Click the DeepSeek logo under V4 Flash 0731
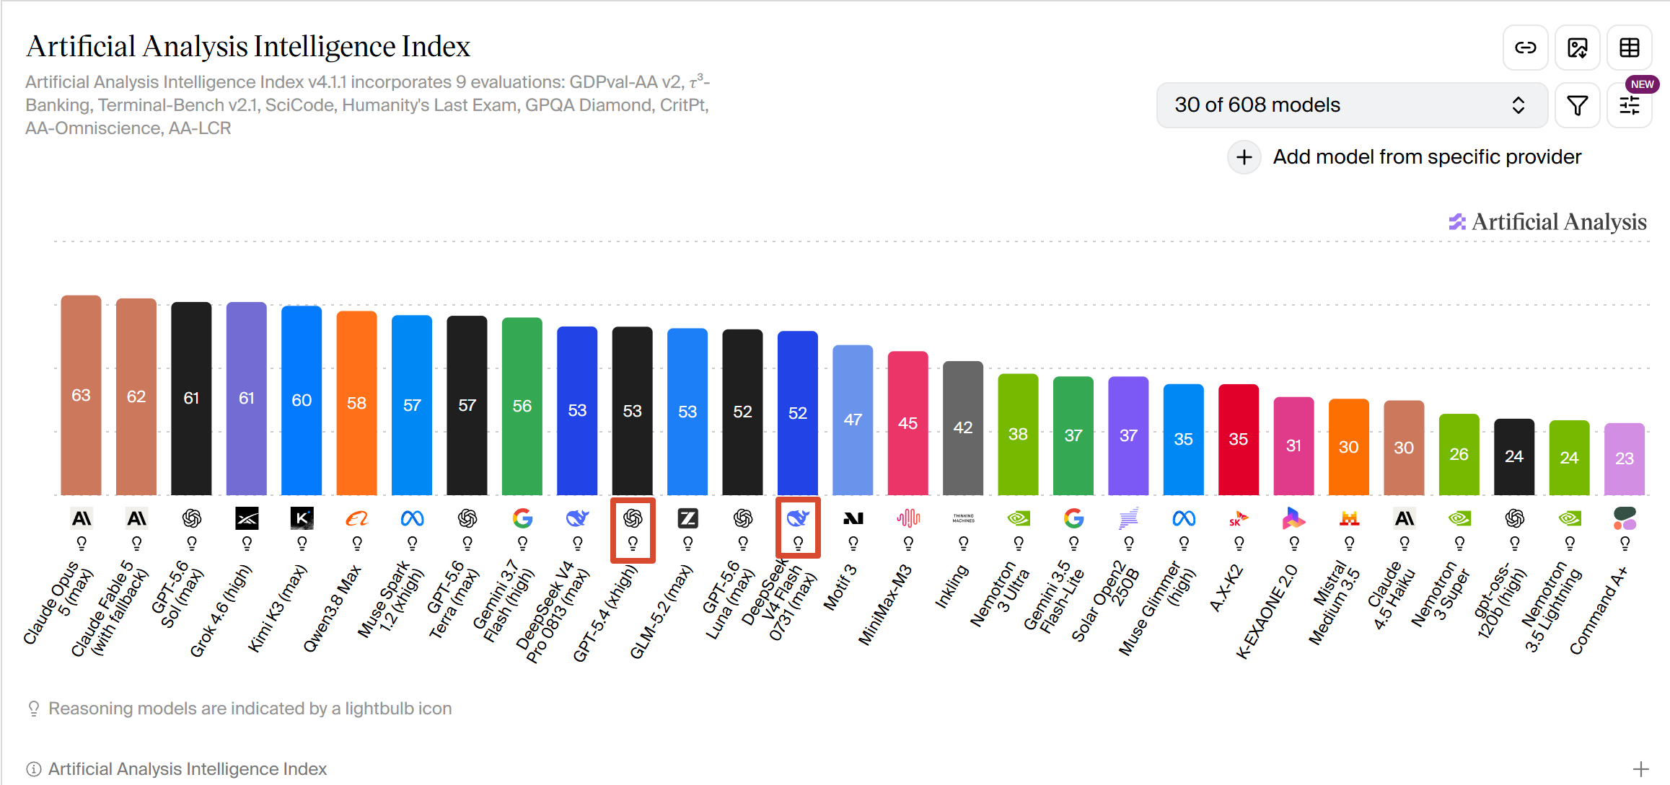The image size is (1670, 785). [798, 518]
